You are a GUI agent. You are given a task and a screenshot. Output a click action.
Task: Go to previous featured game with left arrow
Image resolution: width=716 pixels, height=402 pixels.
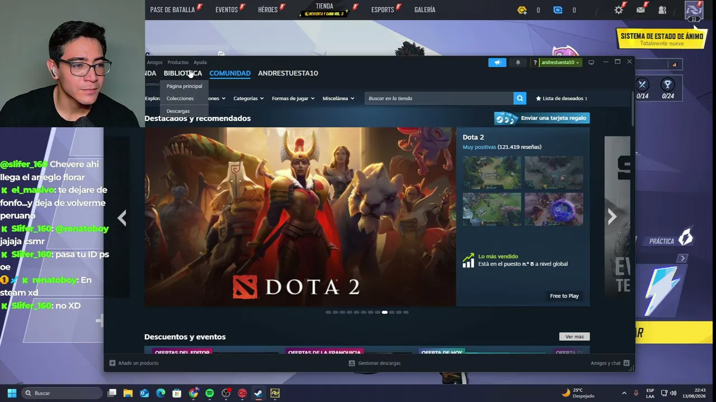click(x=122, y=218)
